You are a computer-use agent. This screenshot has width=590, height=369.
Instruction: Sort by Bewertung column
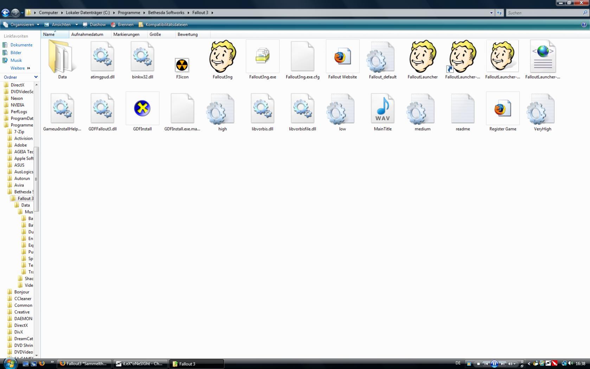pyautogui.click(x=192, y=34)
